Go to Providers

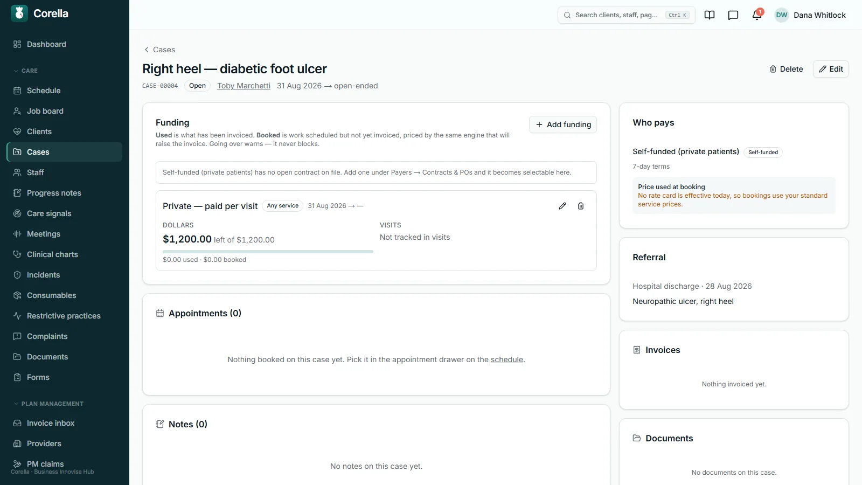point(65,444)
